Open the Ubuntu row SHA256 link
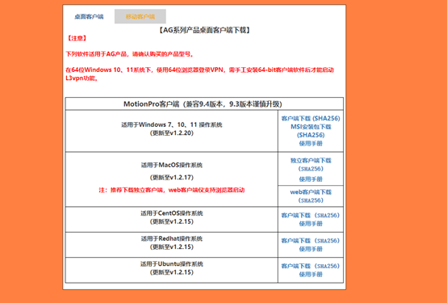447x303 pixels. tap(328, 266)
